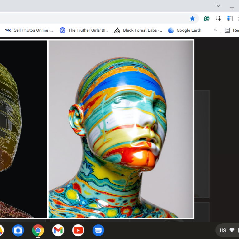
Task: Open the Google Earth bookmark
Action: (x=185, y=30)
